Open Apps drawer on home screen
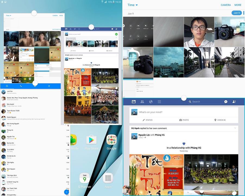This screenshot has height=196, width=245. (x=108, y=180)
